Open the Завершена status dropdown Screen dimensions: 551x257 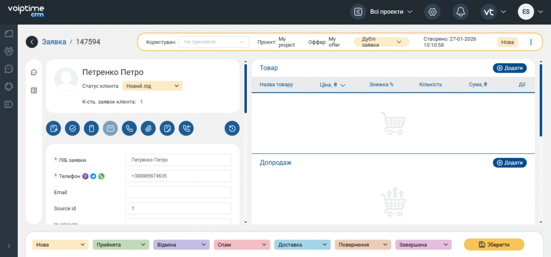click(x=423, y=245)
